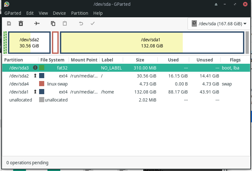Select the /dev/sda1 partition name
252x171 pixels.
[19, 92]
